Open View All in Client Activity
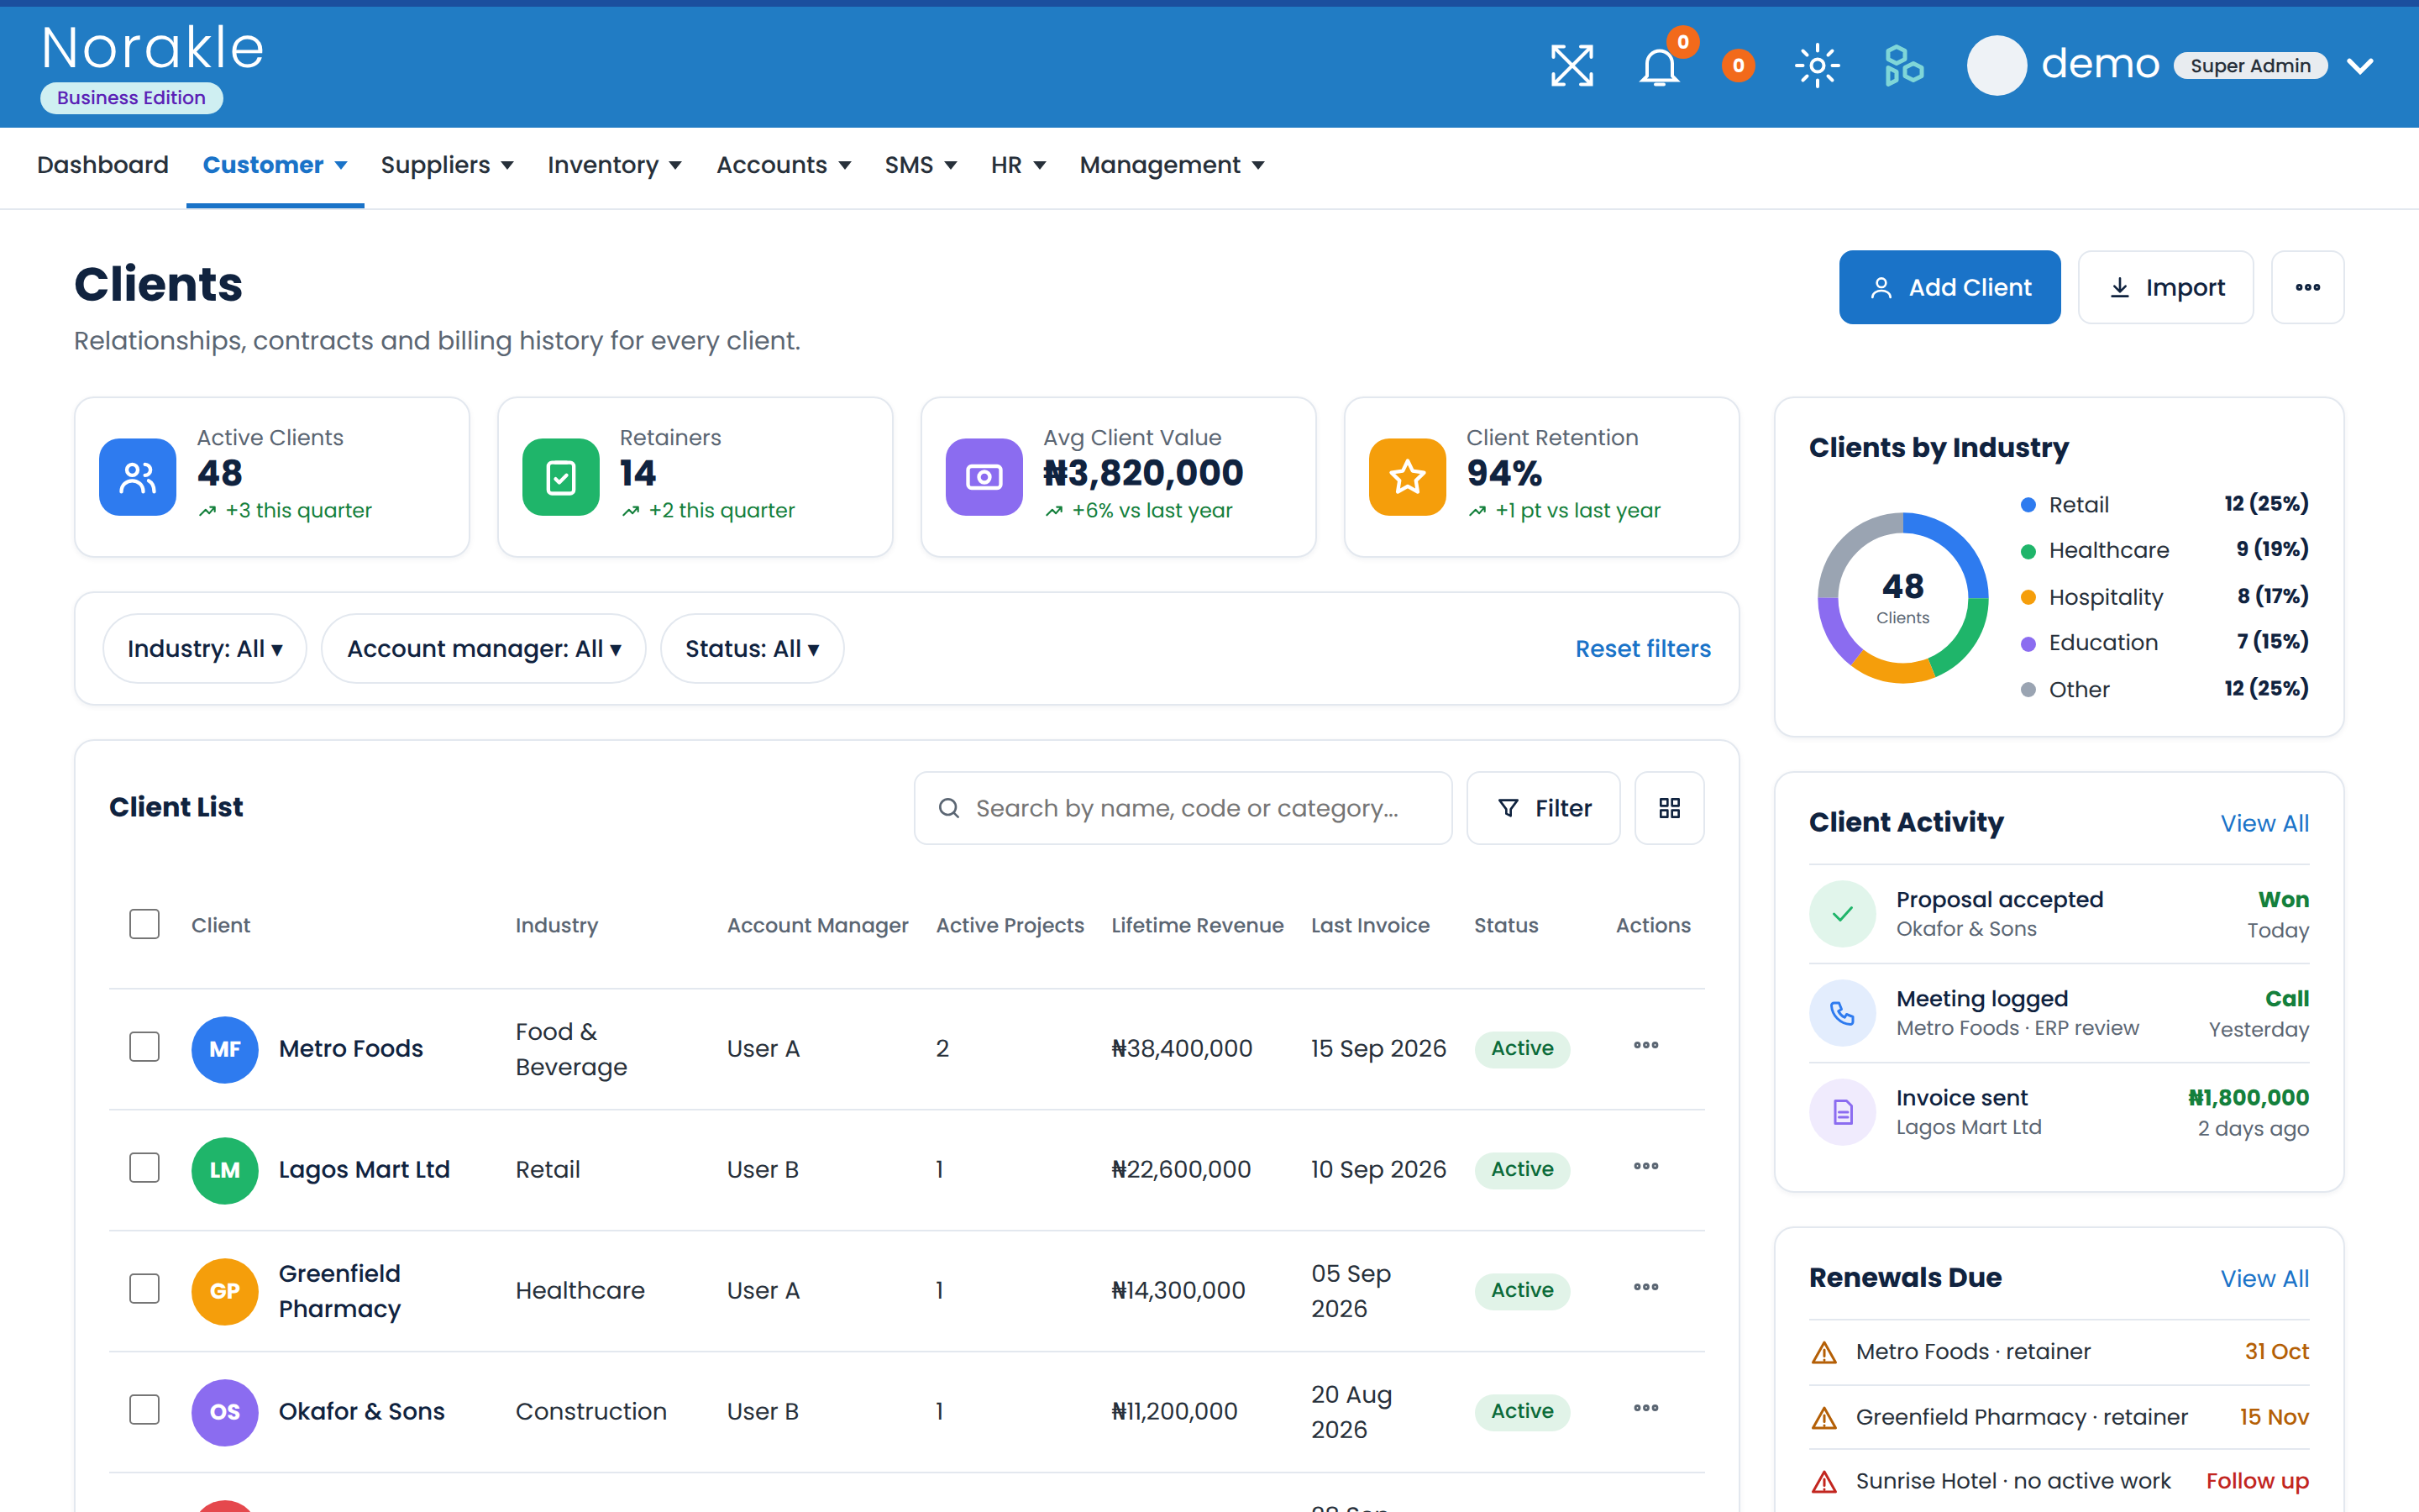 pyautogui.click(x=2264, y=823)
